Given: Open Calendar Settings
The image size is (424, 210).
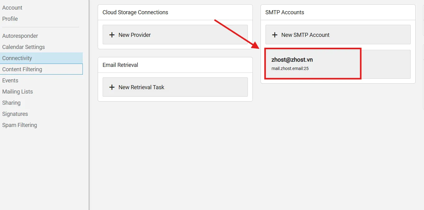Looking at the screenshot, I should coord(24,47).
